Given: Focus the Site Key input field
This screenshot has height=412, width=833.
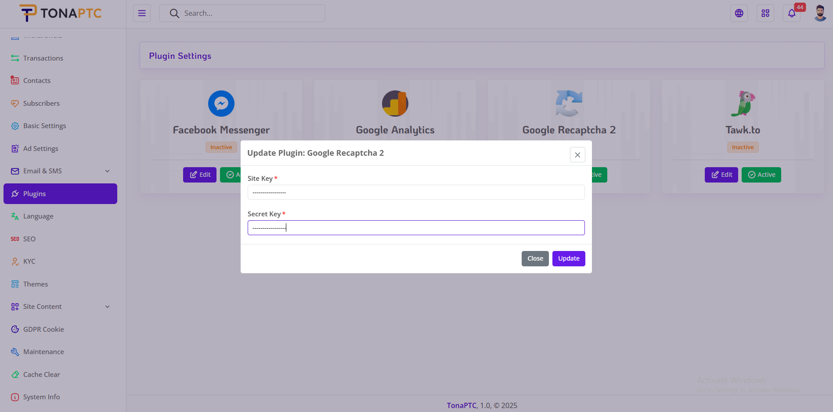Looking at the screenshot, I should 416,192.
